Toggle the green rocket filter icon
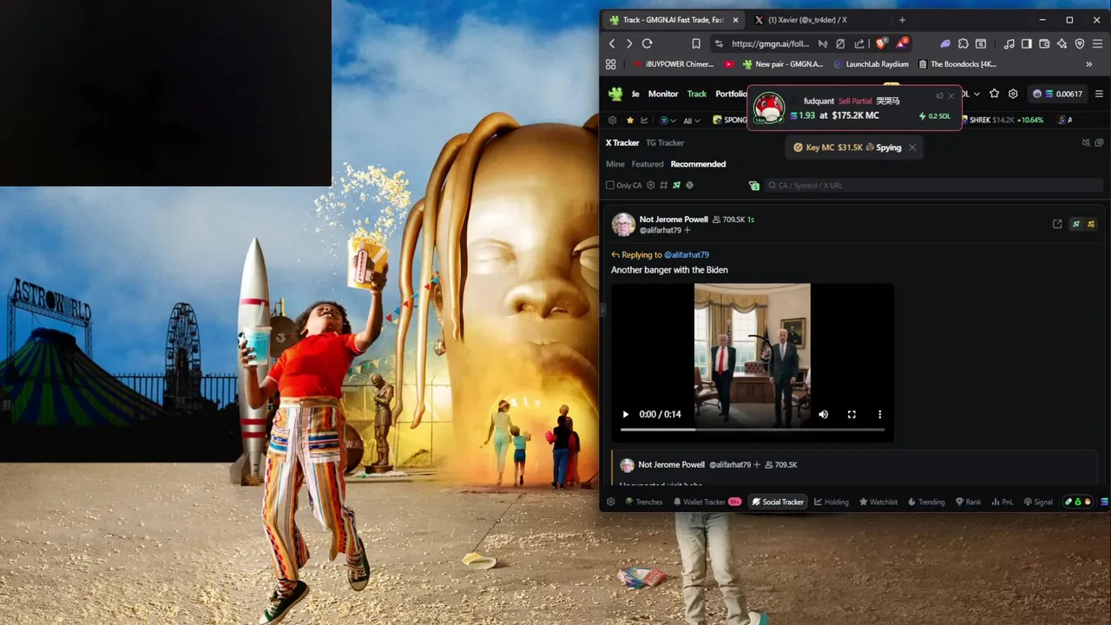This screenshot has width=1111, height=625. coord(677,185)
